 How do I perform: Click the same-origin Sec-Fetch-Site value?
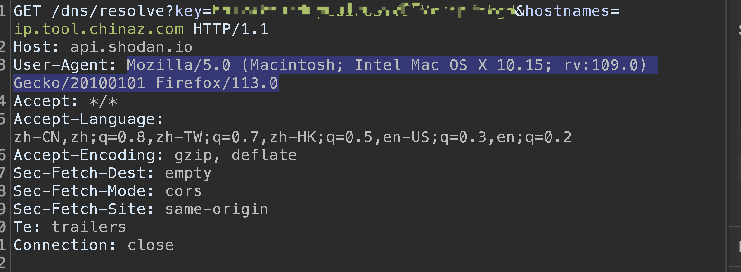(x=217, y=209)
